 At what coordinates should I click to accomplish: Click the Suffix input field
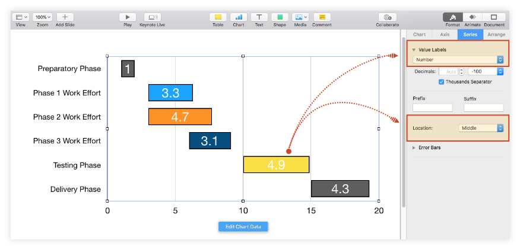[484, 108]
